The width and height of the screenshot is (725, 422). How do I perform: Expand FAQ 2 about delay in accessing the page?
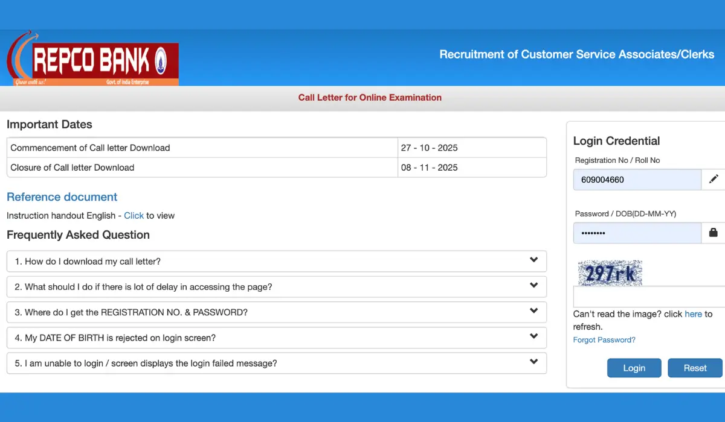point(276,286)
